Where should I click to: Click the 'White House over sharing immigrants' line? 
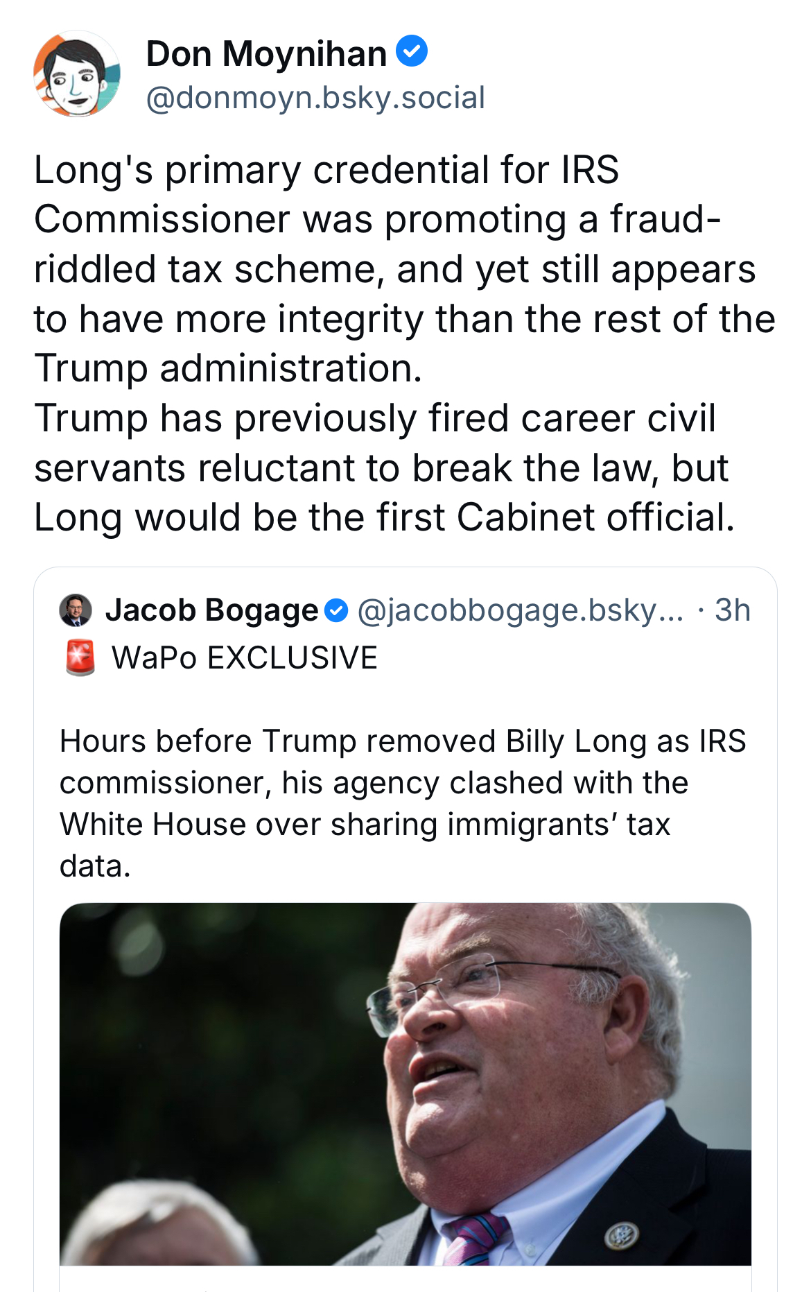(x=365, y=825)
